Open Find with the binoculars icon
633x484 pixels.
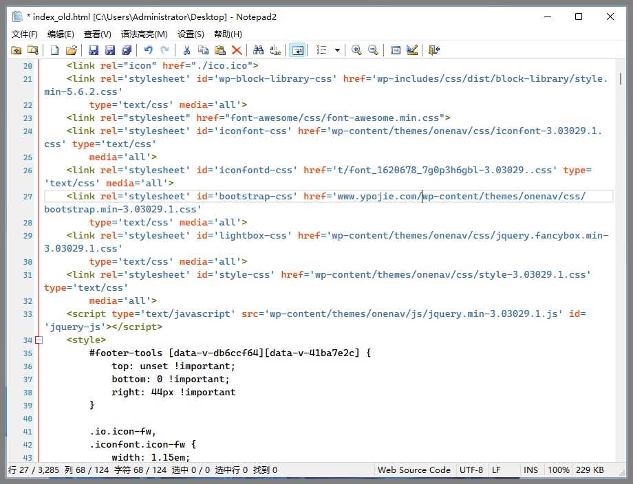point(258,50)
